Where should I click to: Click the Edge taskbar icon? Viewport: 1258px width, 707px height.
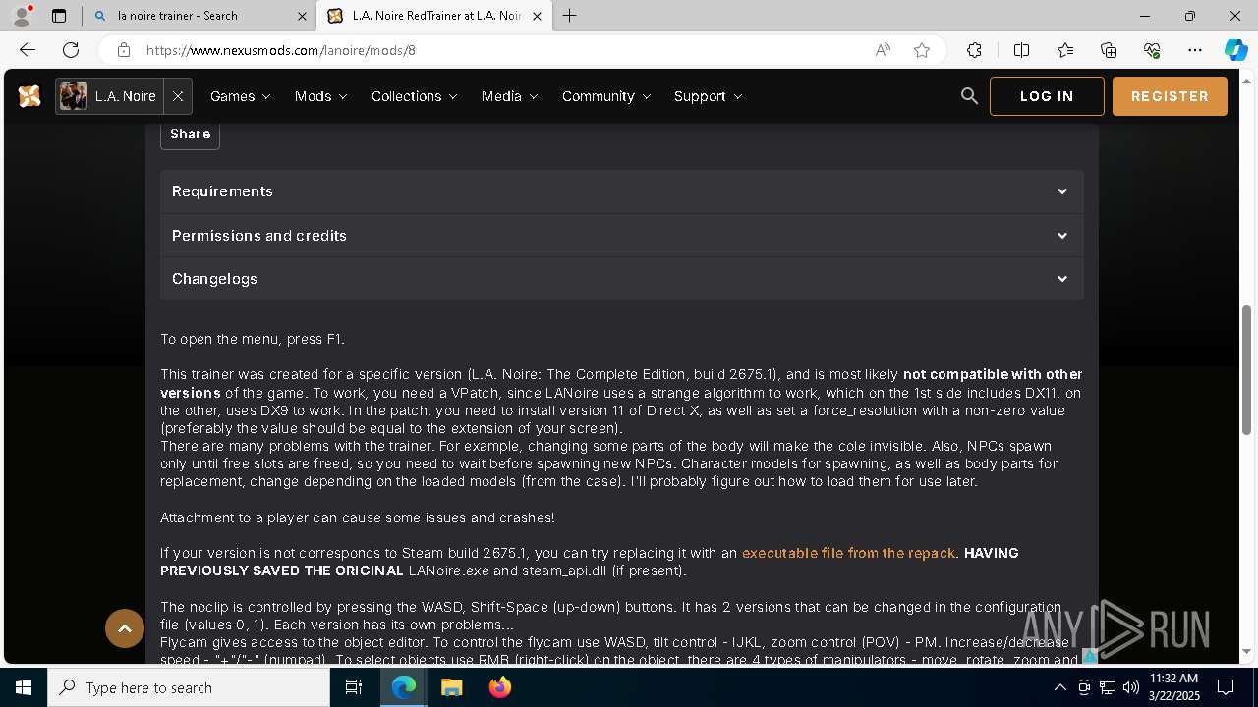pyautogui.click(x=404, y=687)
